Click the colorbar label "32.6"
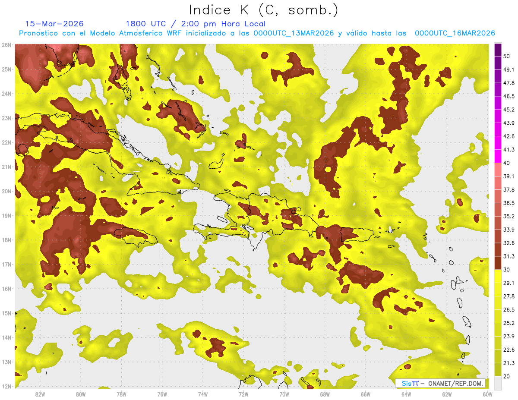 (x=509, y=243)
